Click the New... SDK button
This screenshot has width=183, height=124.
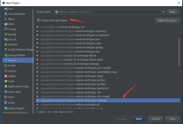click(x=173, y=12)
